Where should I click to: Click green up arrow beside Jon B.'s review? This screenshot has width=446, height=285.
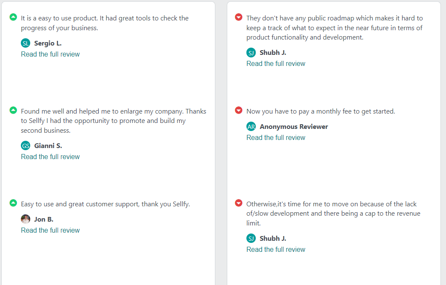13,203
